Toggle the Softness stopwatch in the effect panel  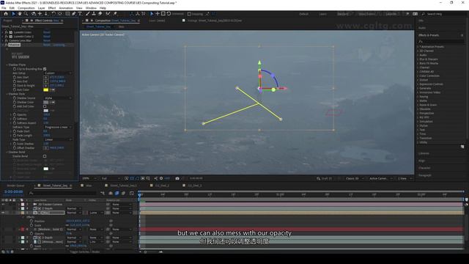tap(15, 119)
